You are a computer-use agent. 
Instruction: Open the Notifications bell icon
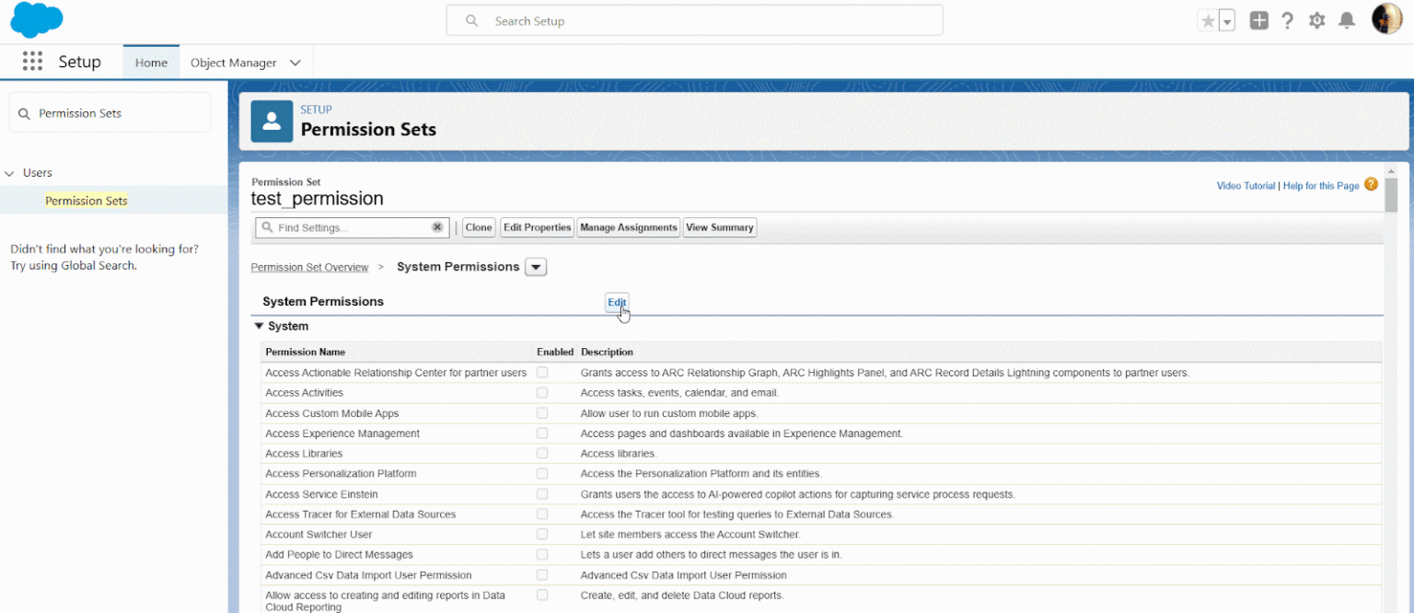point(1347,21)
